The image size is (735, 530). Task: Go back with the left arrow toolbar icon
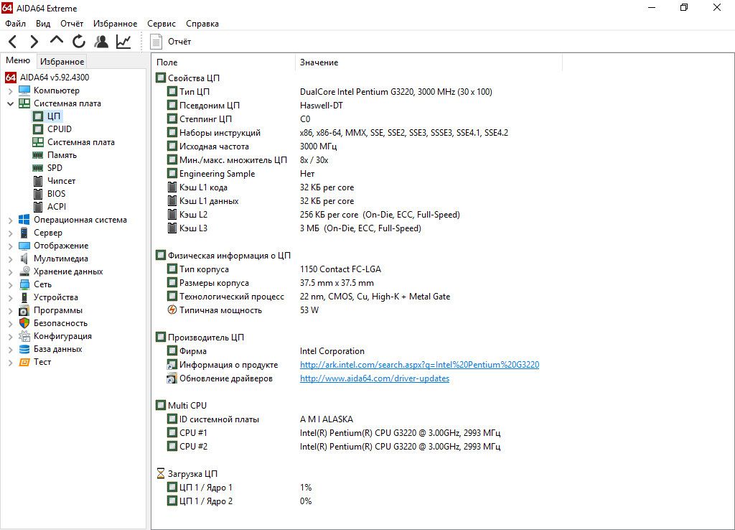[x=13, y=42]
